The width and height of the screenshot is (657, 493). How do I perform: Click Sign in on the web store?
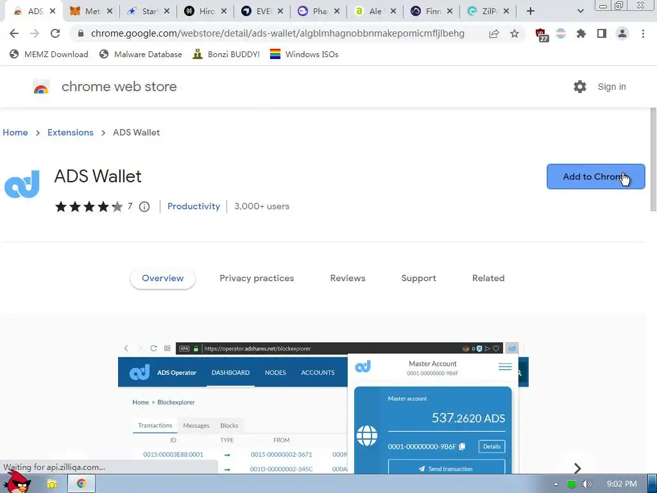[611, 87]
